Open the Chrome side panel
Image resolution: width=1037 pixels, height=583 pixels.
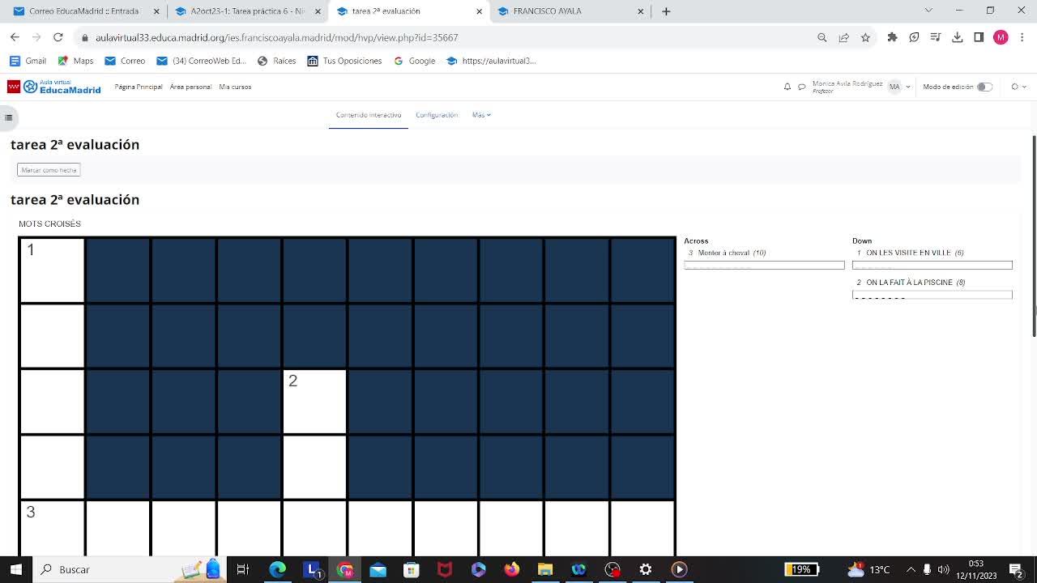[x=979, y=37]
